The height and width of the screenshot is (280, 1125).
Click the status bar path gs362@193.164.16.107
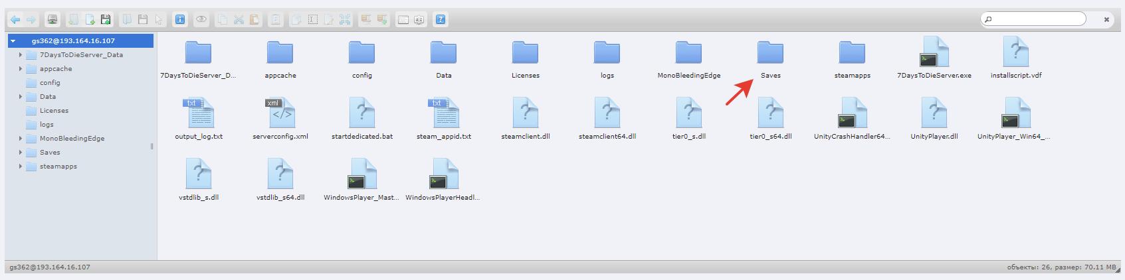(x=50, y=267)
